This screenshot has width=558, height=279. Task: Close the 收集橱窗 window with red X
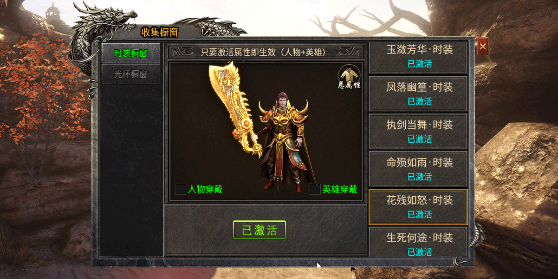point(483,46)
